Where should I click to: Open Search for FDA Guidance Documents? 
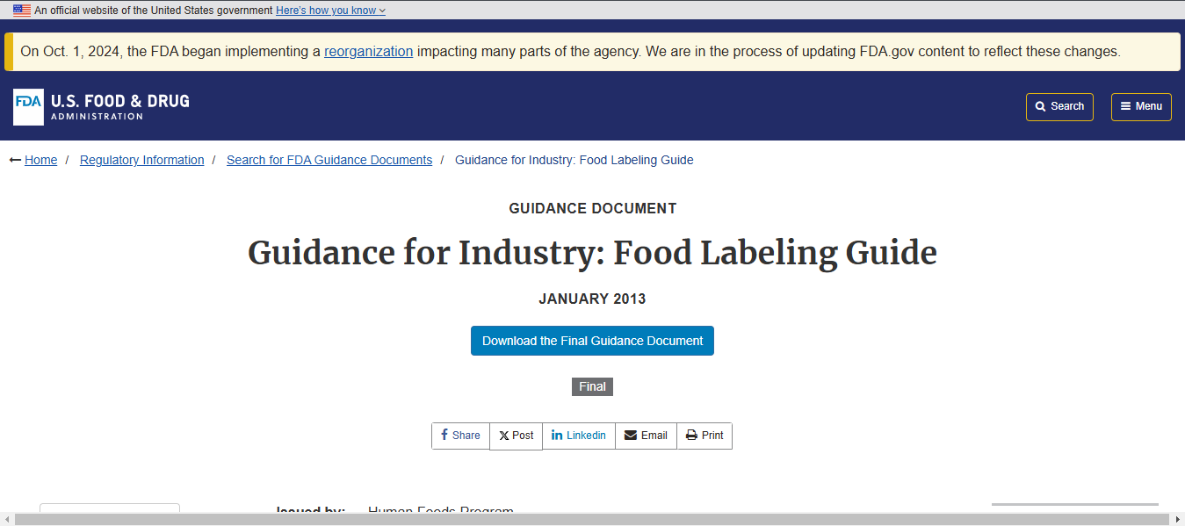click(329, 160)
